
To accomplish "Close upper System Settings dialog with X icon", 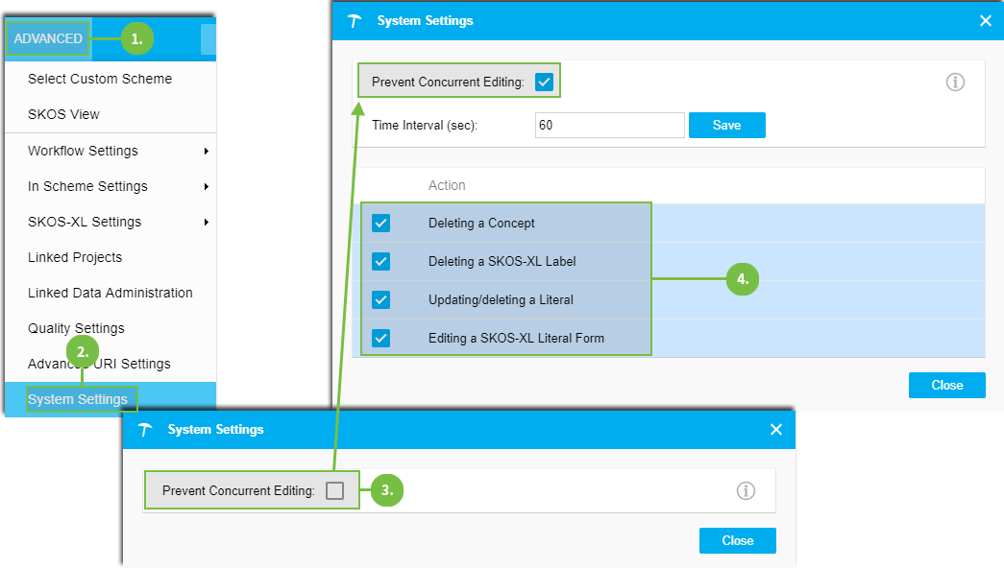I will pyautogui.click(x=985, y=21).
